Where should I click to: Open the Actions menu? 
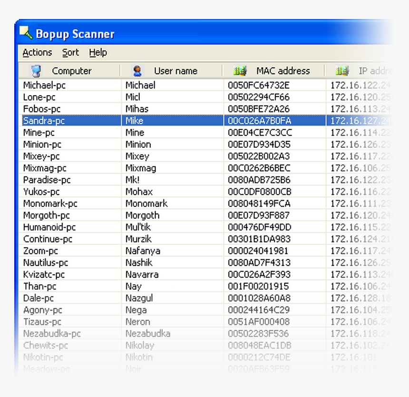coord(37,52)
